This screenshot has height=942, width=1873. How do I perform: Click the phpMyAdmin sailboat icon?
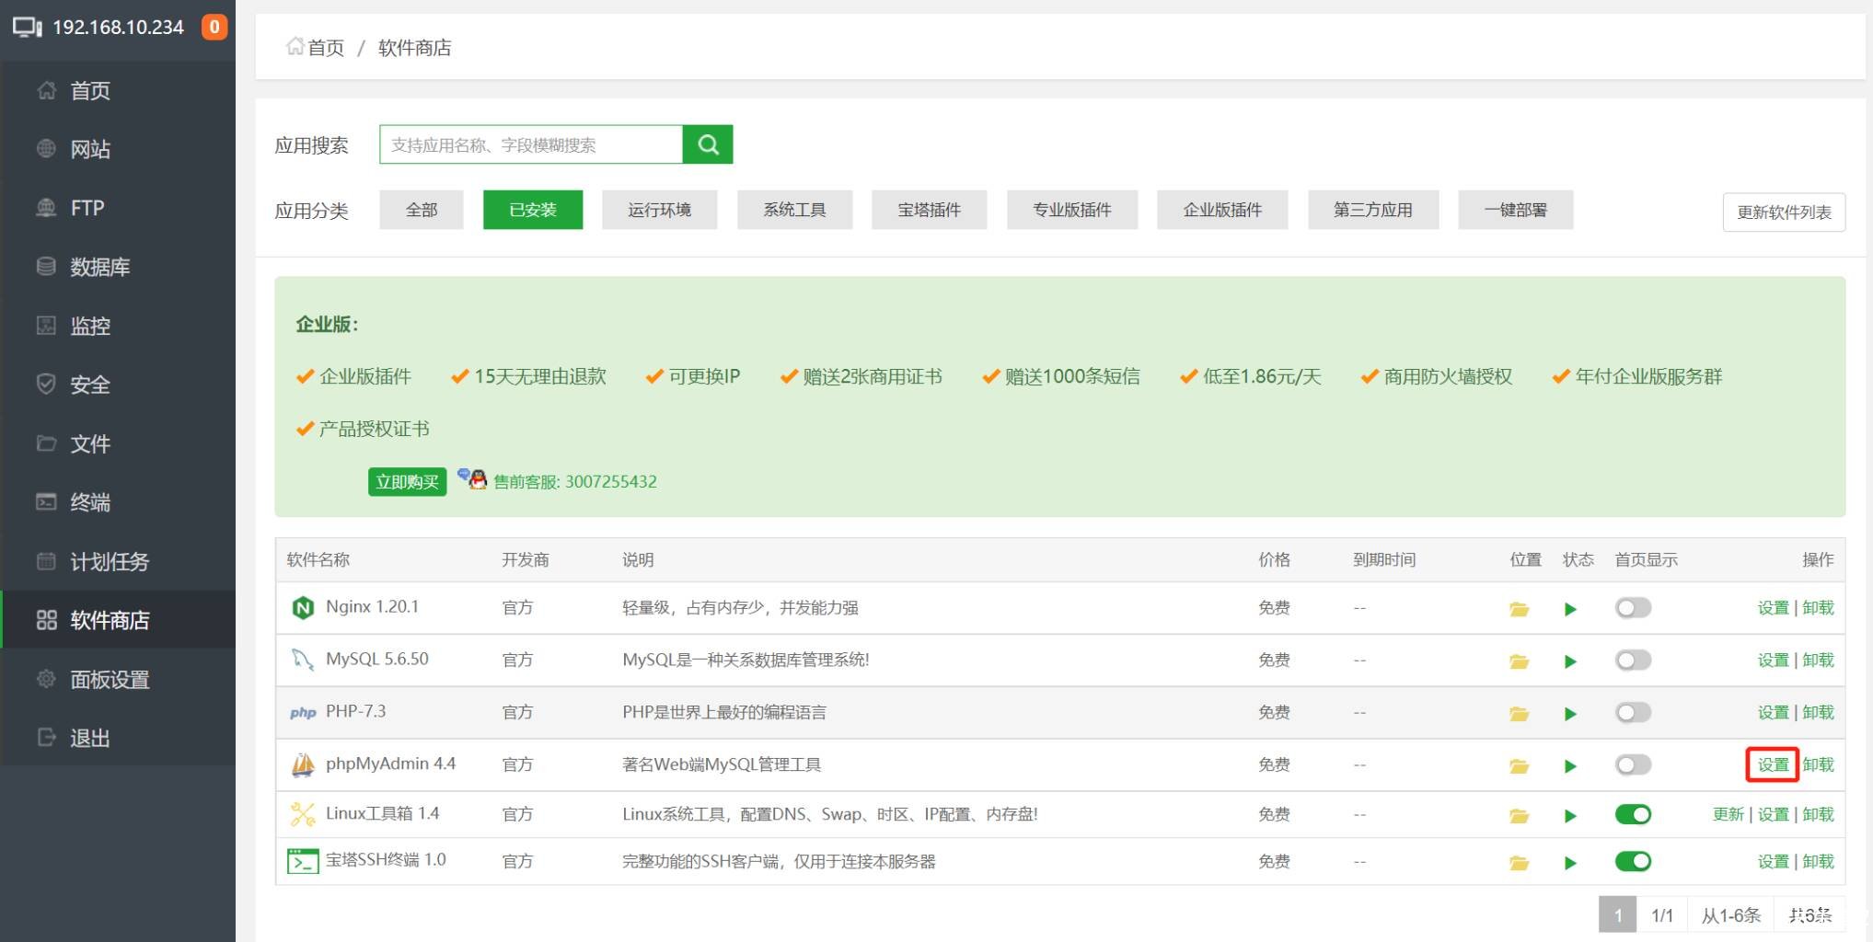[x=303, y=764]
